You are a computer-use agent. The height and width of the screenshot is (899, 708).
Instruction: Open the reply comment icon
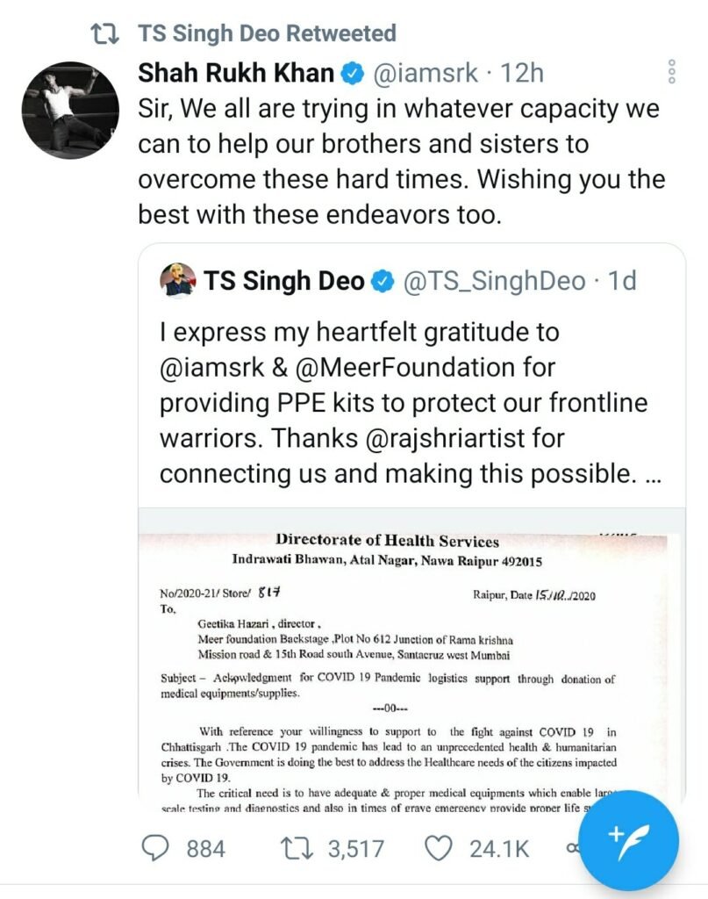(x=154, y=849)
